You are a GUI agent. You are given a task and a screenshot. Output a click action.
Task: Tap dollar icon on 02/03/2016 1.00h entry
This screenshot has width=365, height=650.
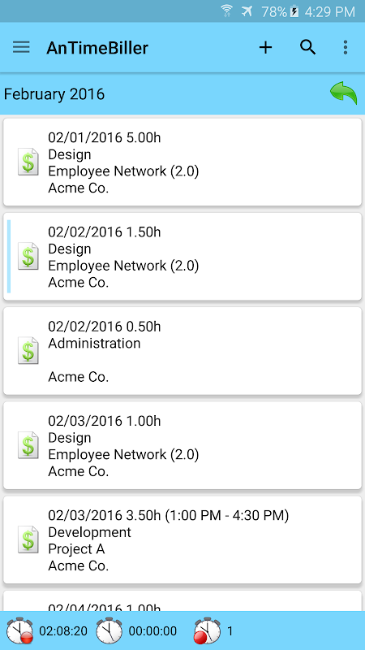click(28, 445)
